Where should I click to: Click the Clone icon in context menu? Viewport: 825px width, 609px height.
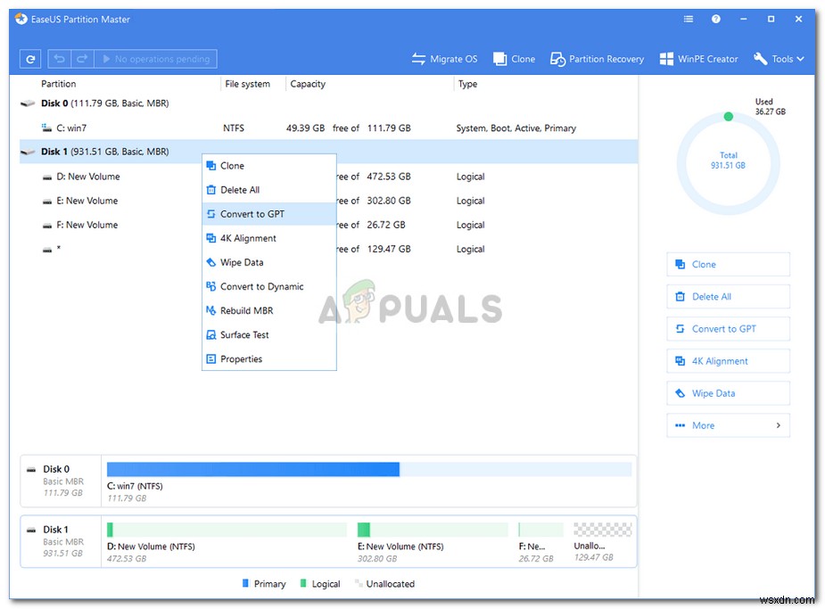[x=211, y=166]
